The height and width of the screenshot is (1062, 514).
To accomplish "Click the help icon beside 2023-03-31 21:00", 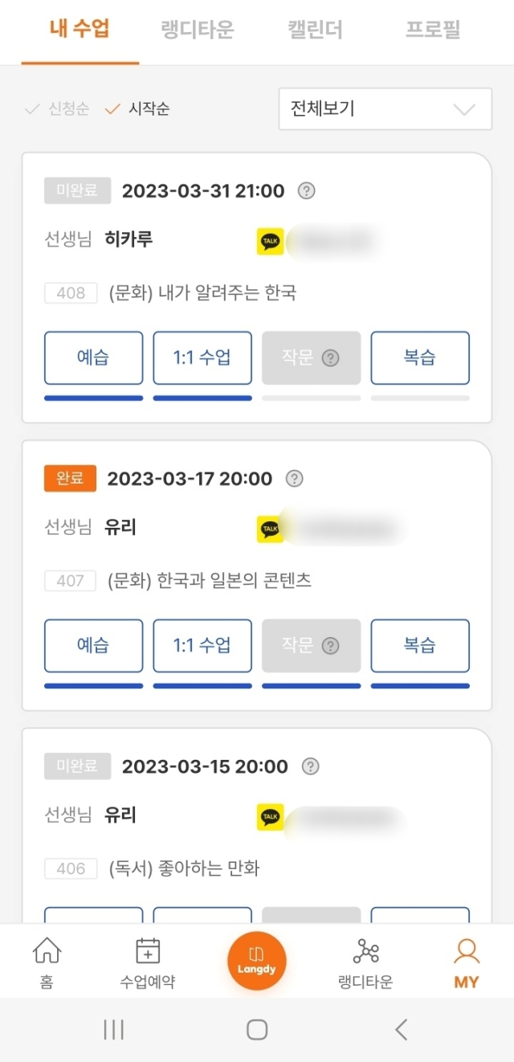I will [x=306, y=191].
